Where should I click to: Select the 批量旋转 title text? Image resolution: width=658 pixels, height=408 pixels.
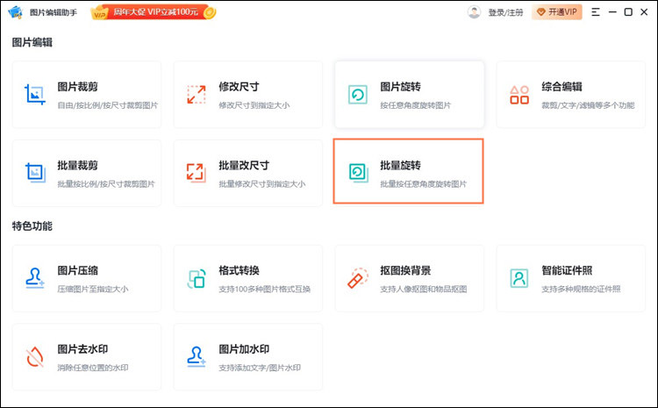pos(400,165)
